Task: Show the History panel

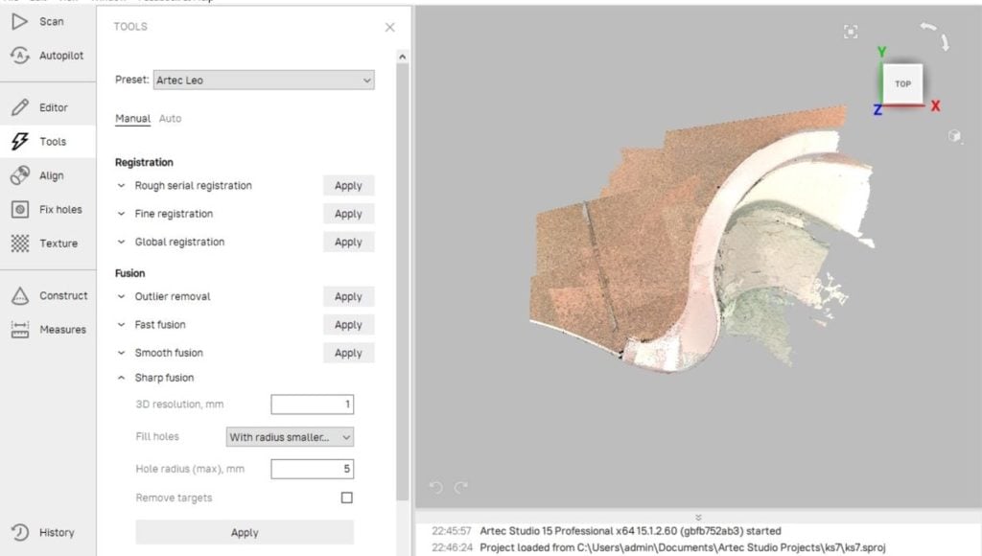Action: [48, 532]
